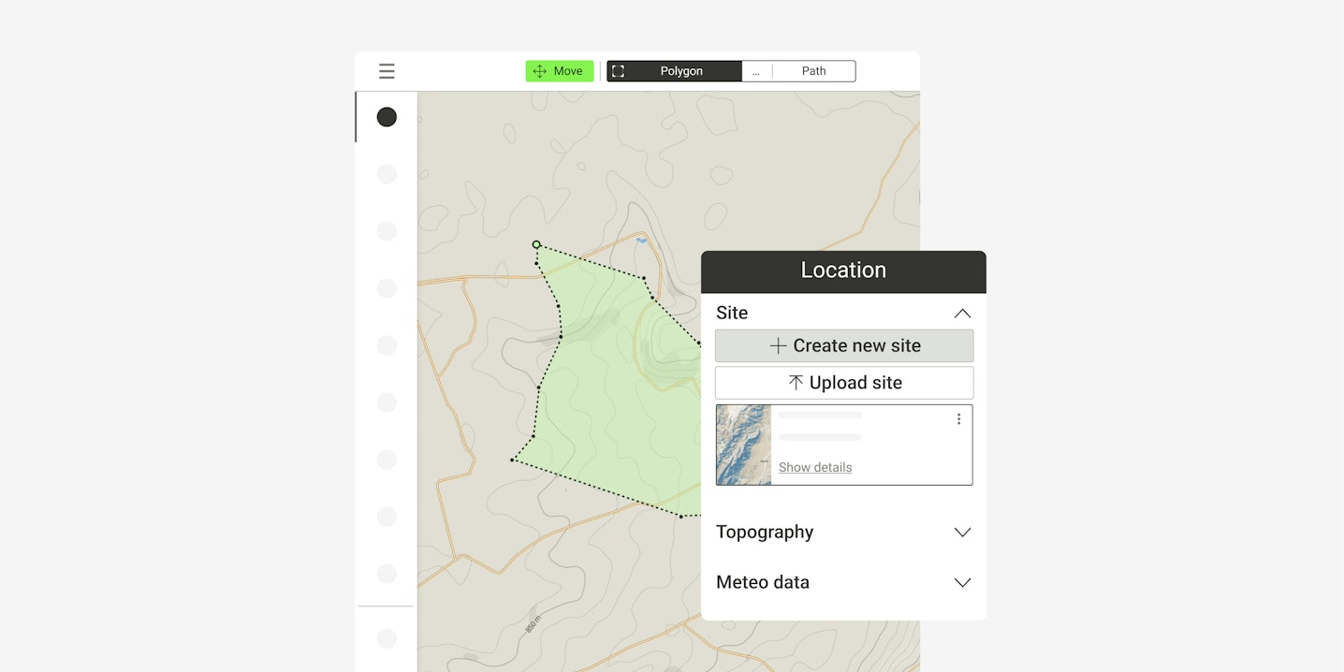Select the Polygon drawing mode
The width and height of the screenshot is (1344, 672).
674,71
